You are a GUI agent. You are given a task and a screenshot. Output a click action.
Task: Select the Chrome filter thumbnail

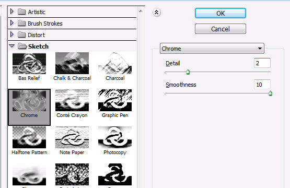point(29,101)
